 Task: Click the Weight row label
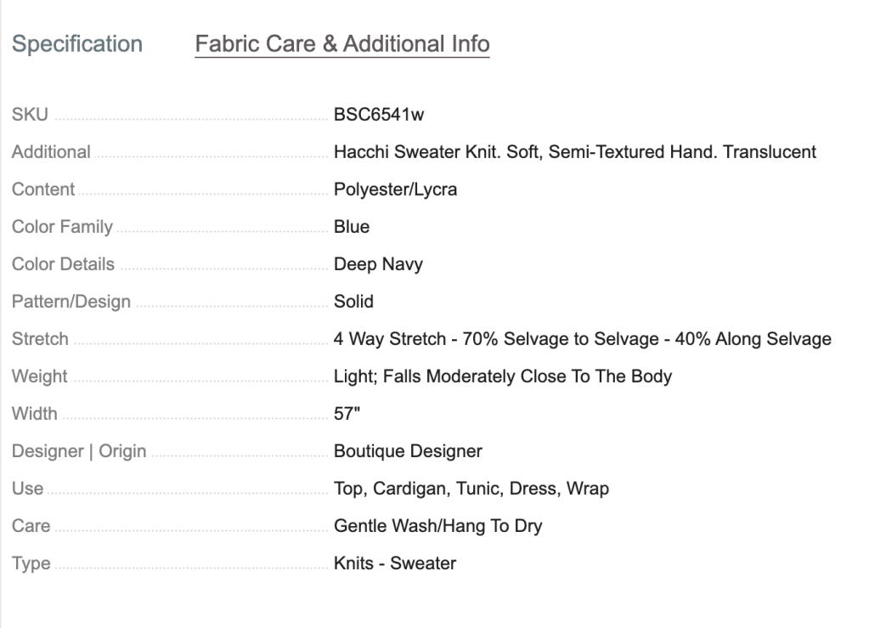coord(40,376)
